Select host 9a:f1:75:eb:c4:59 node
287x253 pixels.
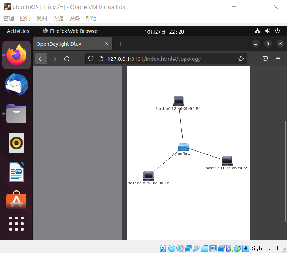(x=227, y=161)
